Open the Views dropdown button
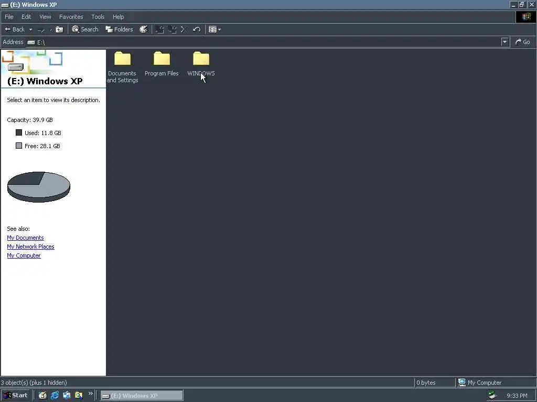The width and height of the screenshot is (537, 402). coord(214,29)
